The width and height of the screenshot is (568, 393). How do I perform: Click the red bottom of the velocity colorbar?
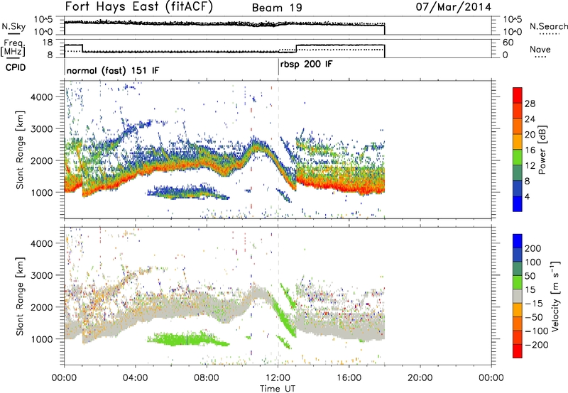[x=518, y=353]
